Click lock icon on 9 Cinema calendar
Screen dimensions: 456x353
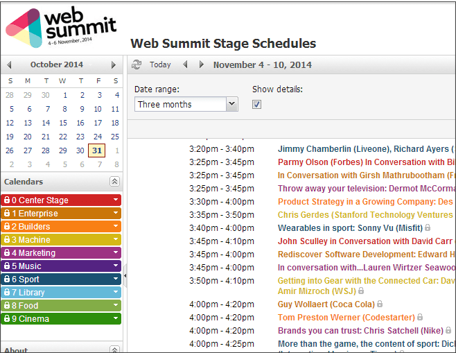click(7, 318)
